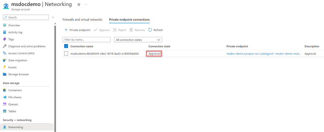324x132 pixels.
Task: Click the plus icon for Private endpoint
Action: click(66, 30)
